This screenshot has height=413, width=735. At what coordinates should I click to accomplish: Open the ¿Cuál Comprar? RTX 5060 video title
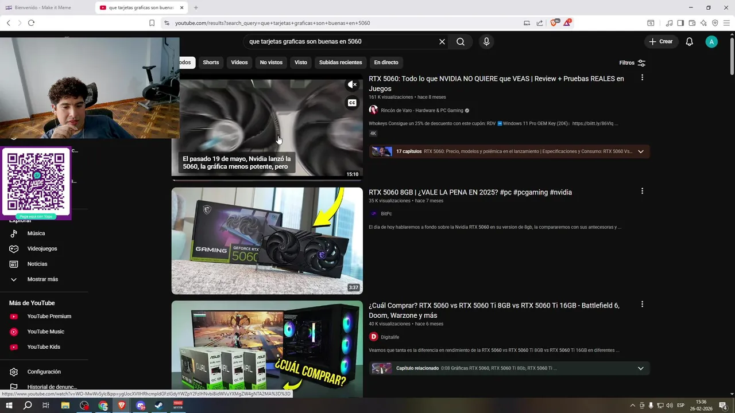tap(494, 310)
